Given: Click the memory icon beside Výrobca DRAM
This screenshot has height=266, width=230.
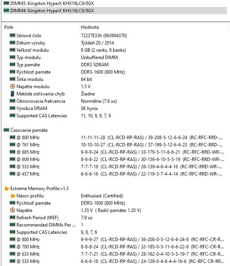Looking at the screenshot, I should tap(12, 108).
